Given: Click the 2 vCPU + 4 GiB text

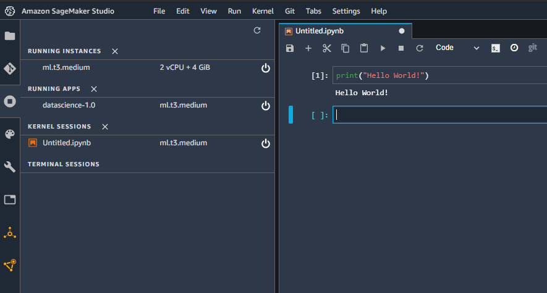Looking at the screenshot, I should pos(185,67).
